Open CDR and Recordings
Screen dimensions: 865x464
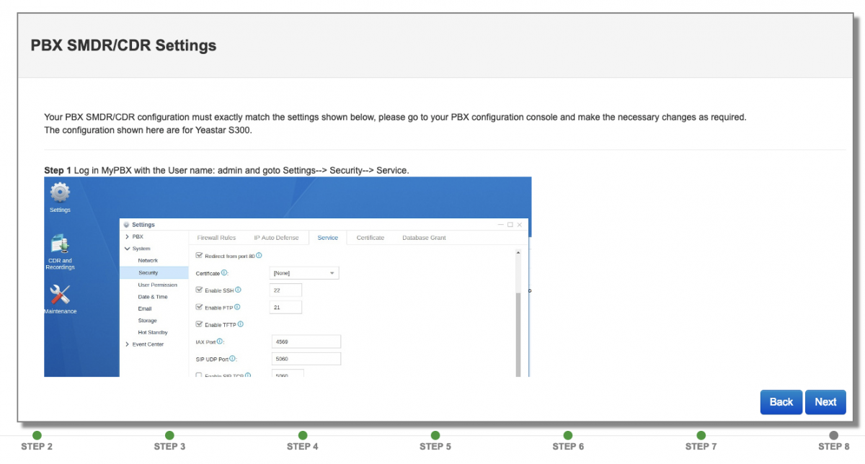(x=59, y=244)
